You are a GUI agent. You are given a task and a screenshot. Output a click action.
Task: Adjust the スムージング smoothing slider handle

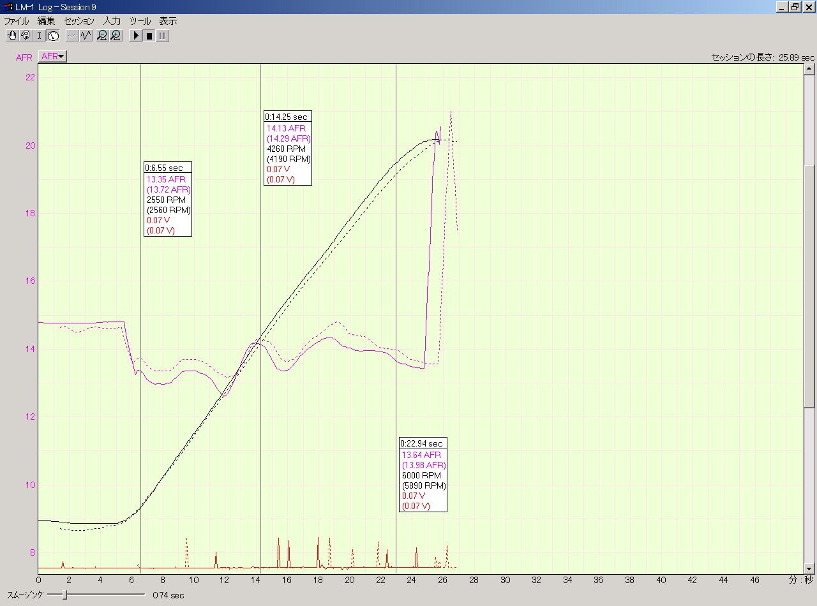(65, 595)
